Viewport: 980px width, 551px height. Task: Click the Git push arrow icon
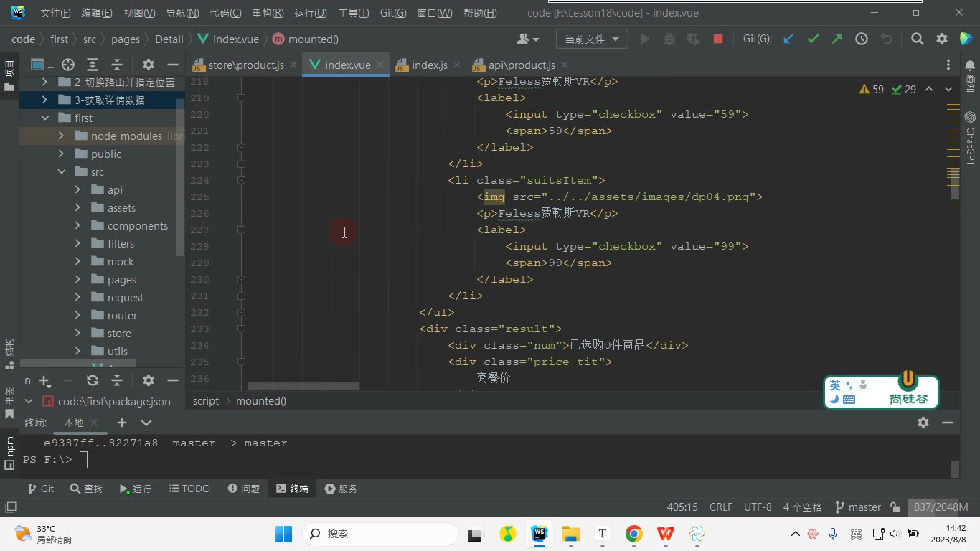(x=837, y=39)
